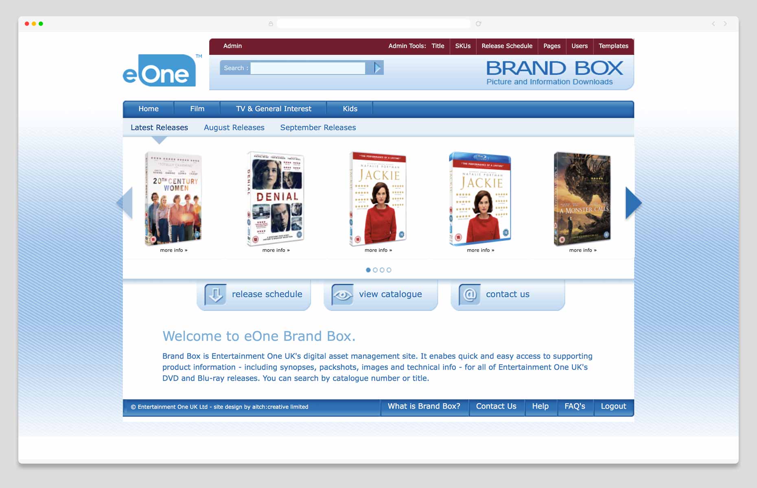Go to previous carousel slide arrow
Image resolution: width=757 pixels, height=488 pixels.
coord(125,203)
